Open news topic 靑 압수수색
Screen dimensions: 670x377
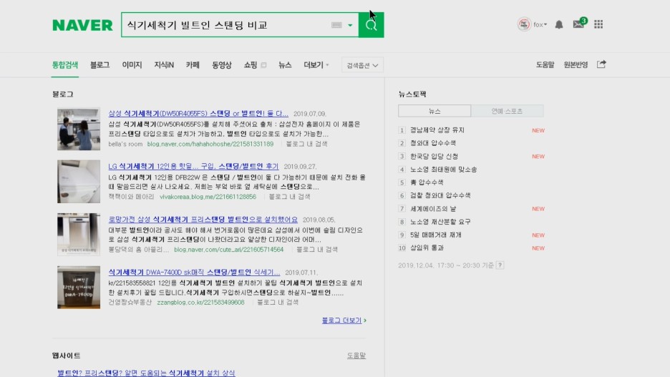point(427,182)
